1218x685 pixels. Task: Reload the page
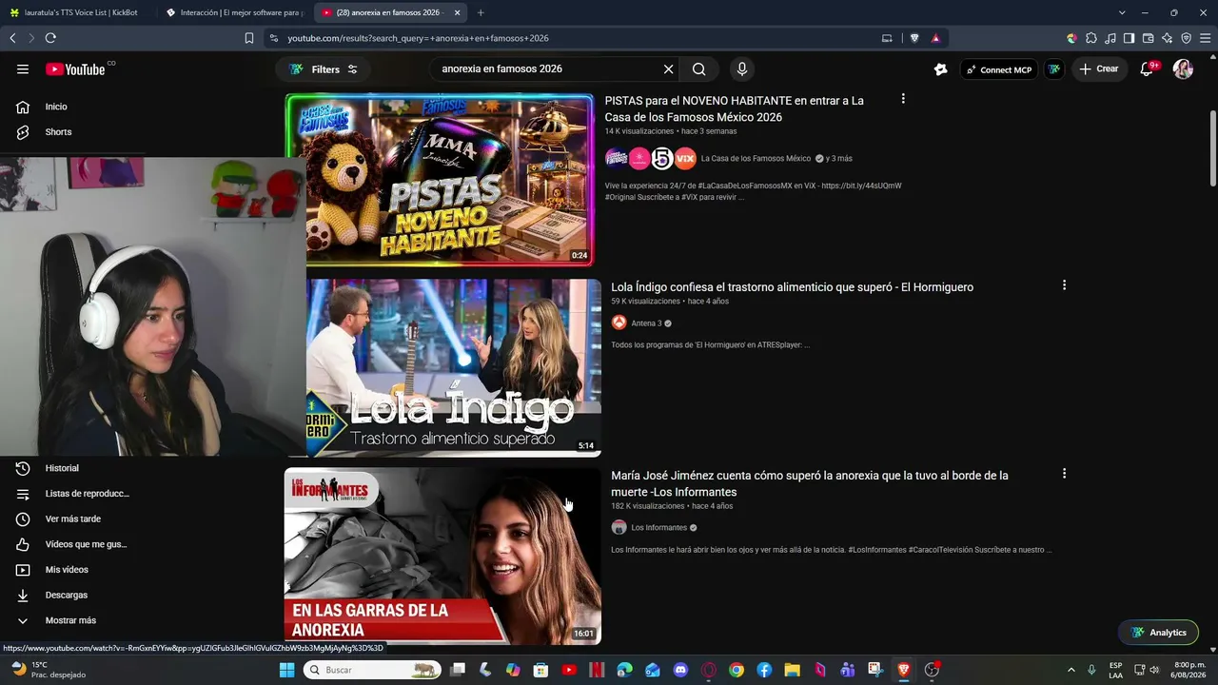pos(50,38)
